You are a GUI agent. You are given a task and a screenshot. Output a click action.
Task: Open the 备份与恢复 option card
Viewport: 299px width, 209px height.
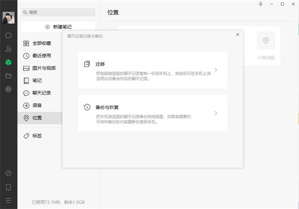pyautogui.click(x=153, y=113)
